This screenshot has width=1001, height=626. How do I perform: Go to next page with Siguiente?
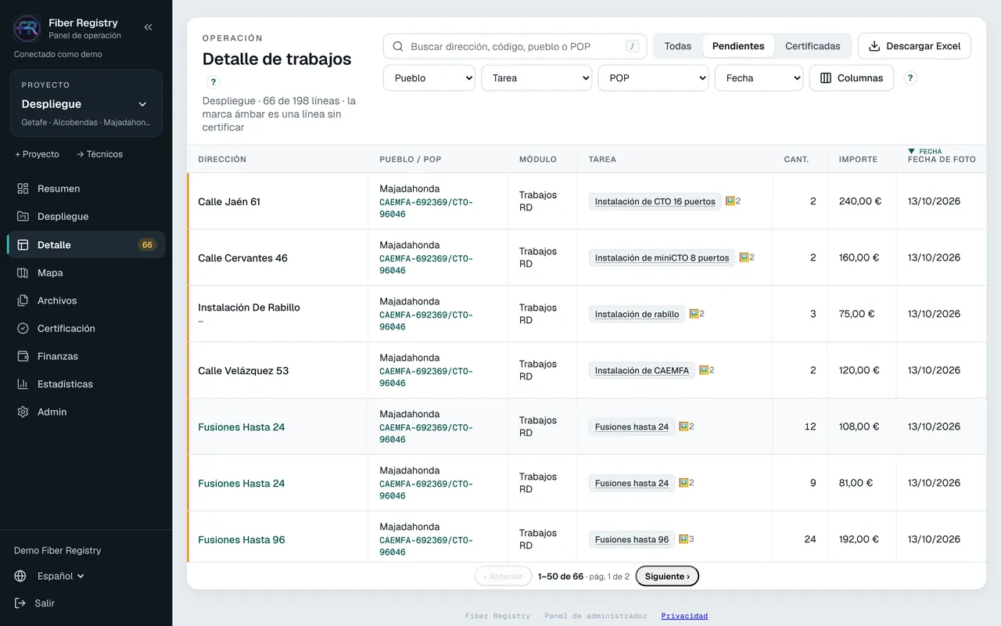667,577
